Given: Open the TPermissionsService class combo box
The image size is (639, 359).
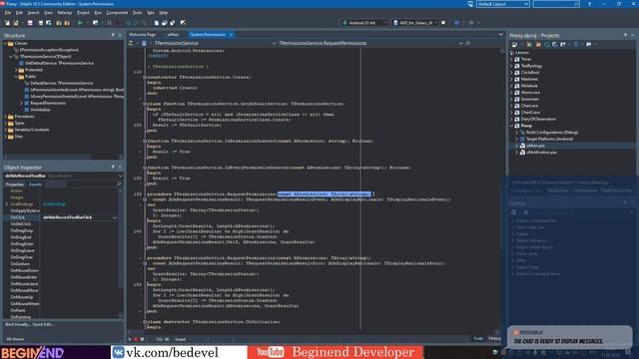Looking at the screenshot, I should 275,43.
